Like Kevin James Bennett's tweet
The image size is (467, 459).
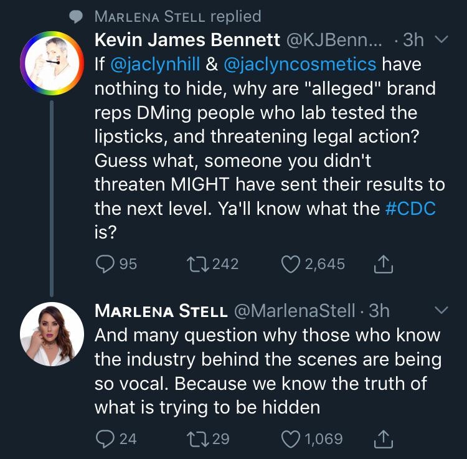point(291,264)
